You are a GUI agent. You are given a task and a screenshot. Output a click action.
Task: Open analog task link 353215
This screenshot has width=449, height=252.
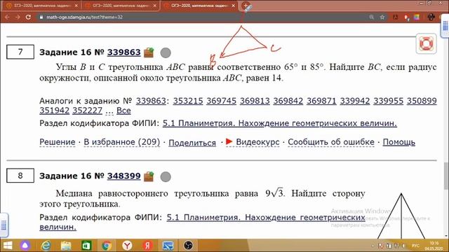(x=188, y=101)
